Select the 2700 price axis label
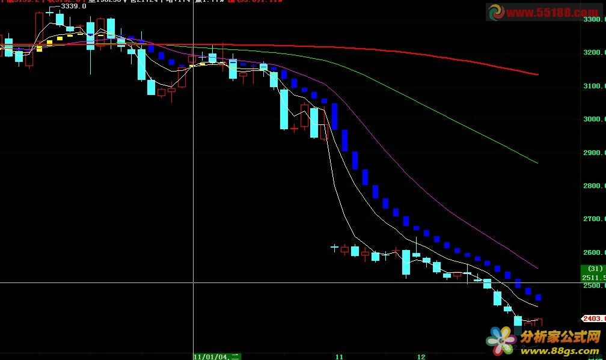 pyautogui.click(x=595, y=219)
